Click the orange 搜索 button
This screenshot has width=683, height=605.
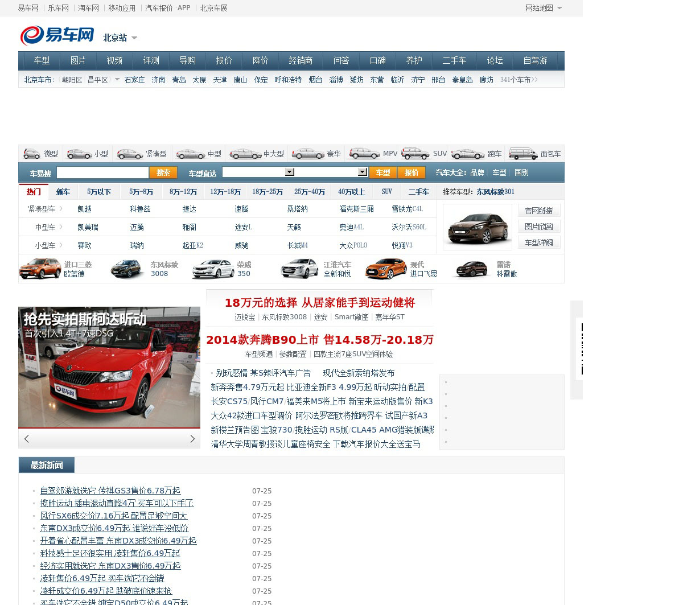coord(163,172)
